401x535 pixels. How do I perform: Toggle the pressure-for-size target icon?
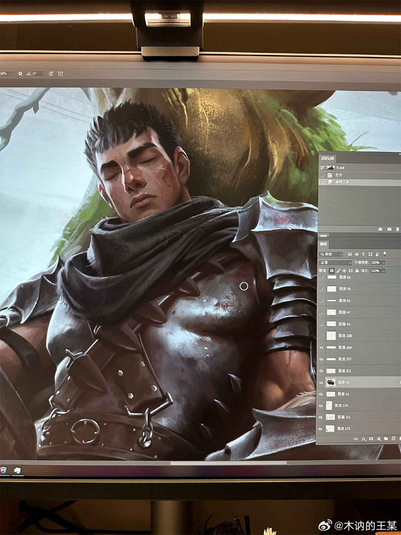tap(51, 74)
